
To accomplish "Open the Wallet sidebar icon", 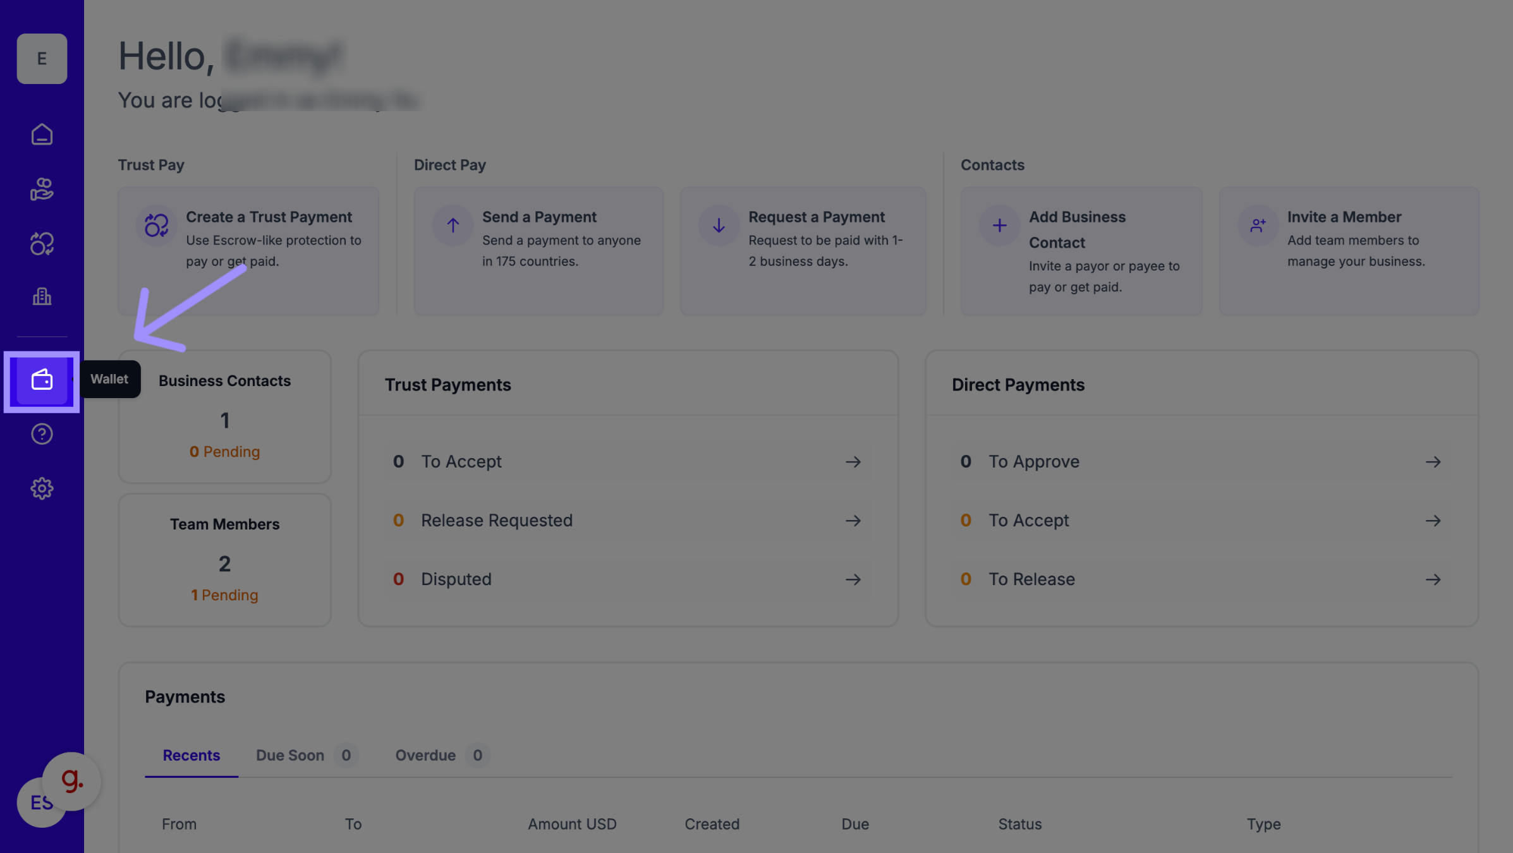I will coord(42,380).
